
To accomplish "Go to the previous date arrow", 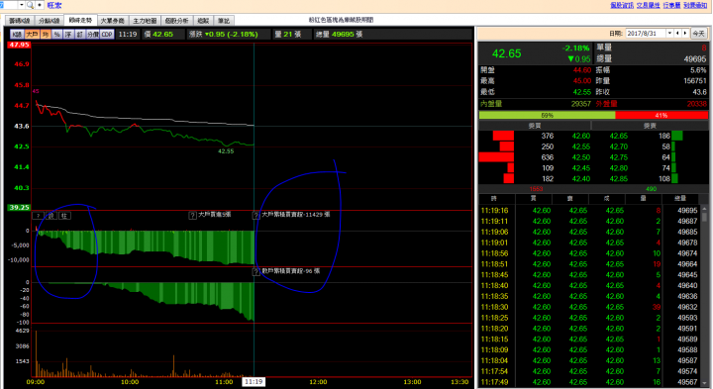I will click(677, 34).
